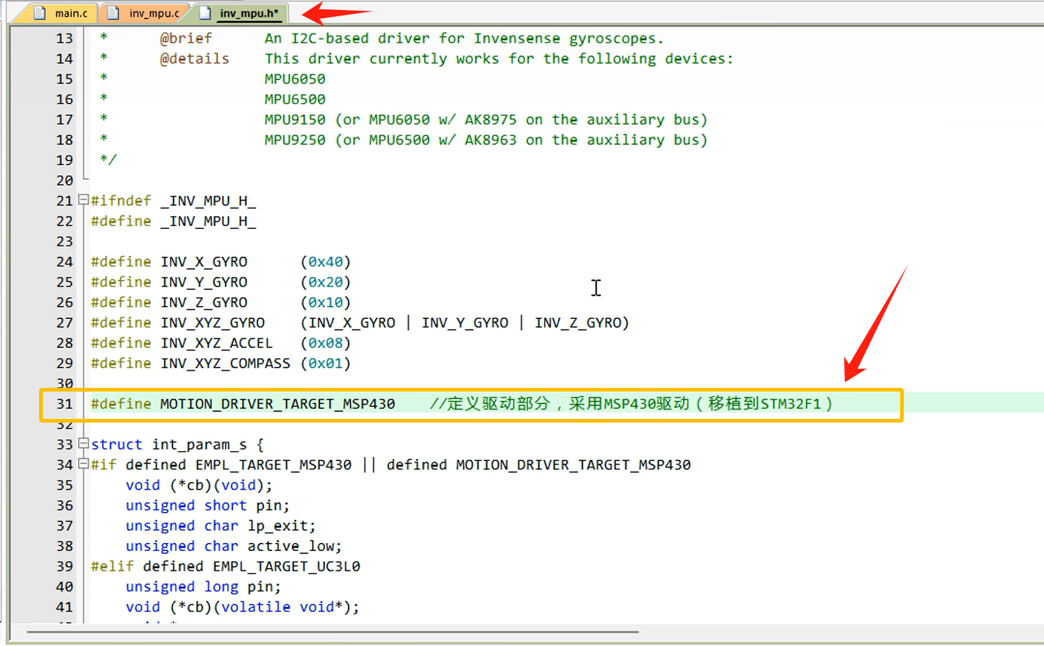Viewport: 1044px width, 646px height.
Task: Click the line number 31 in the margin
Action: 65,404
